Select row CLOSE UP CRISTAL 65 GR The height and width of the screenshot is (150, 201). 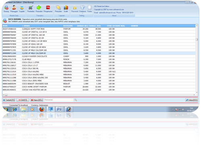99,38
